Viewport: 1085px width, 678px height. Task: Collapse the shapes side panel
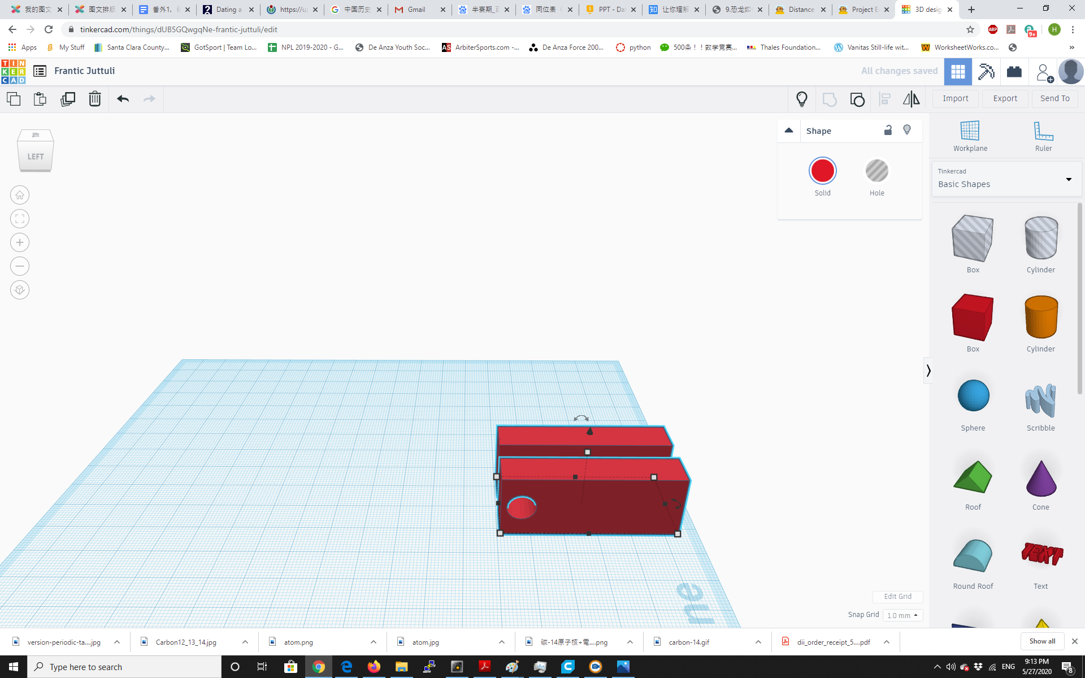(x=928, y=371)
